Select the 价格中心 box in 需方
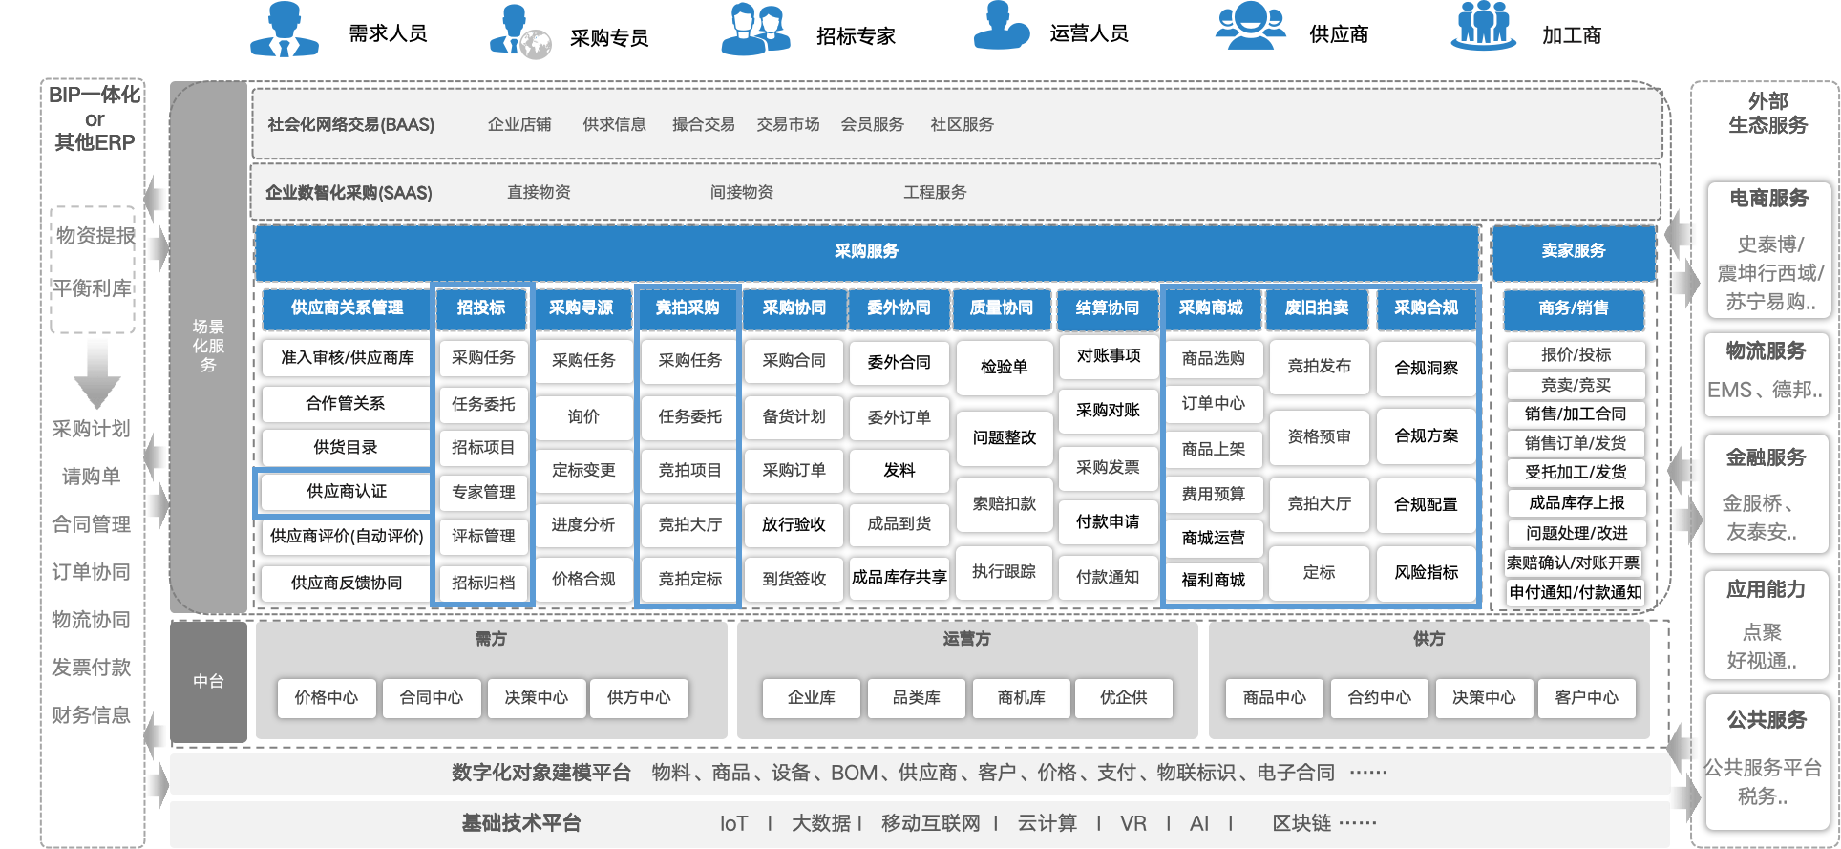1841x849 pixels. [x=326, y=697]
